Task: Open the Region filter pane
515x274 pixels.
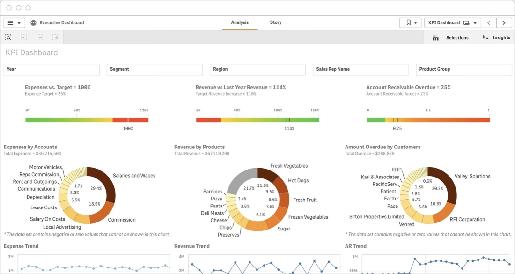Action: pyautogui.click(x=258, y=70)
